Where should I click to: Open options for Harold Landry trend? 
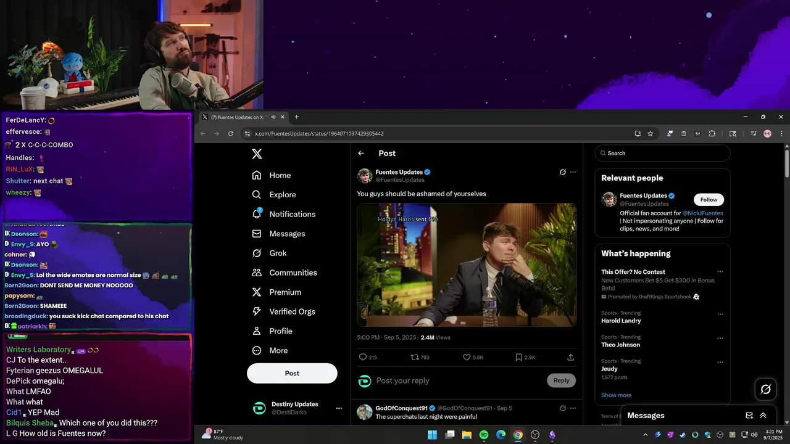coord(720,314)
